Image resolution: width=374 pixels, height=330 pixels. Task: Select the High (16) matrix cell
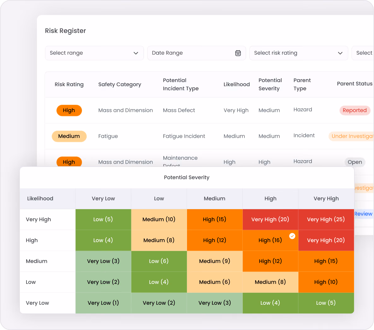[270, 240]
